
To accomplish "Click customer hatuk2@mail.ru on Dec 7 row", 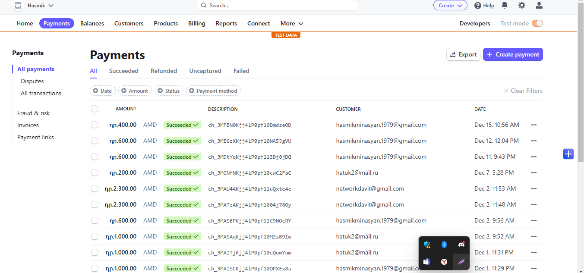I will point(357,173).
